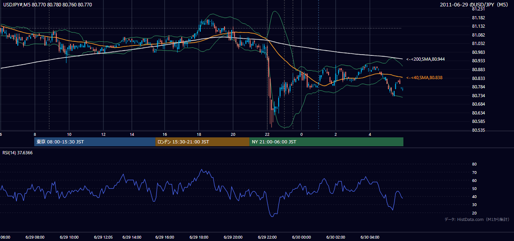Click hour label 12 on main chart time axis

click(x=103, y=134)
